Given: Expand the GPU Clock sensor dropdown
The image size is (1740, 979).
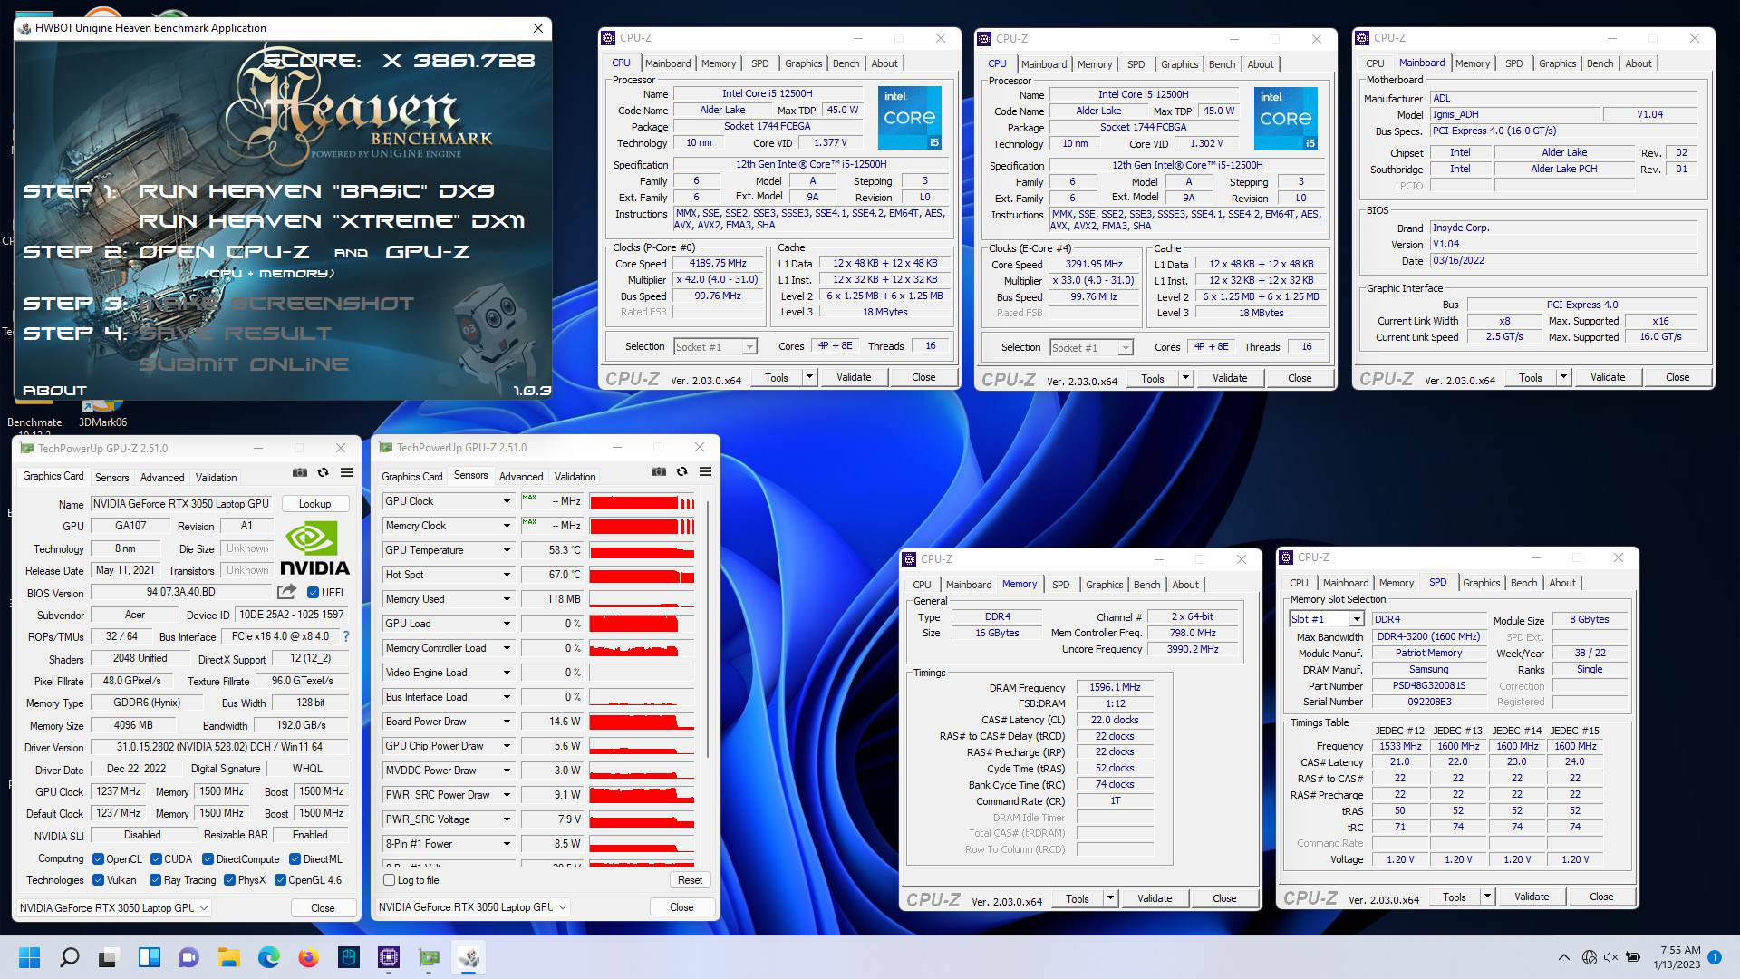Looking at the screenshot, I should coord(507,501).
